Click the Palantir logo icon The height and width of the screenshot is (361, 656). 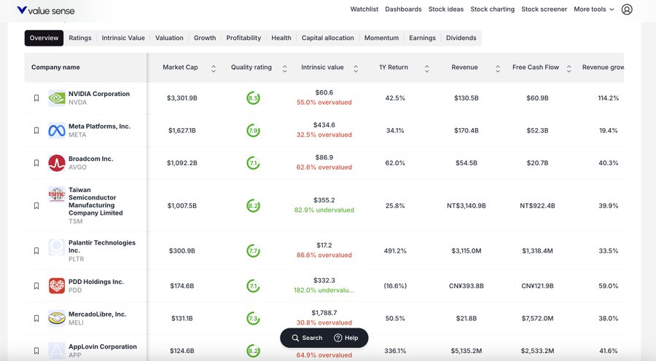[x=56, y=247]
